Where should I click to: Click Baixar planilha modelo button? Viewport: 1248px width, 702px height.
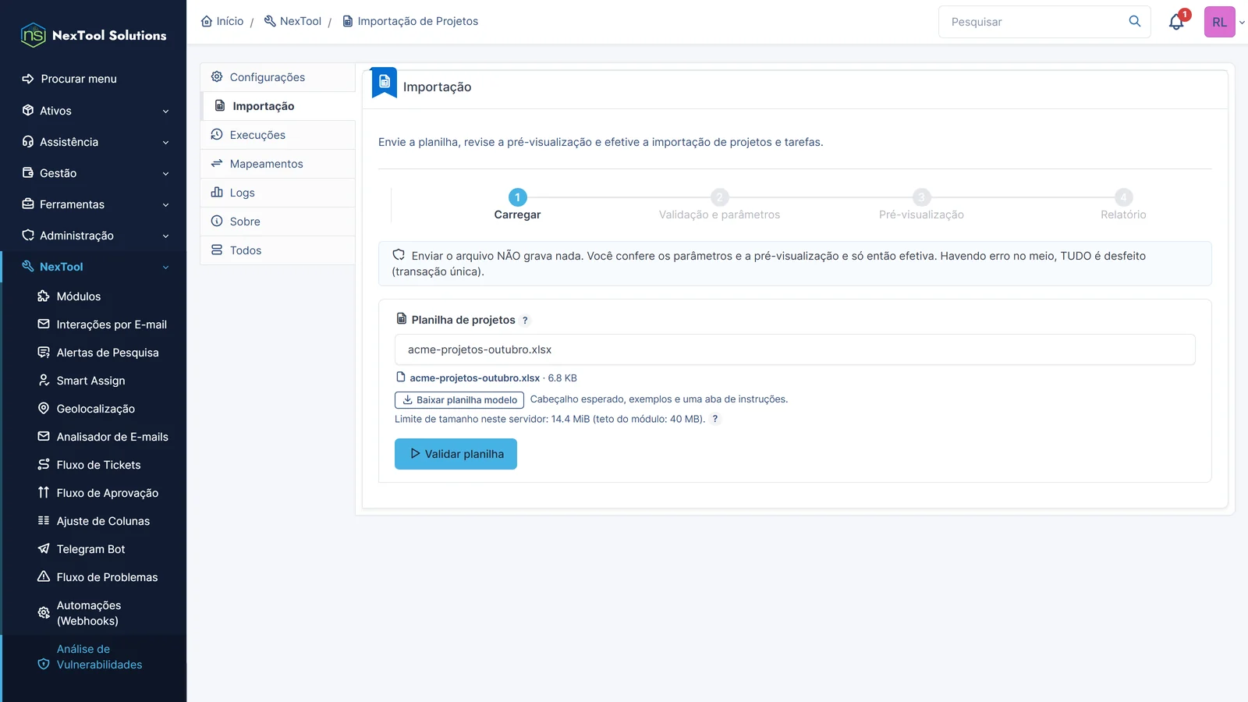[459, 400]
